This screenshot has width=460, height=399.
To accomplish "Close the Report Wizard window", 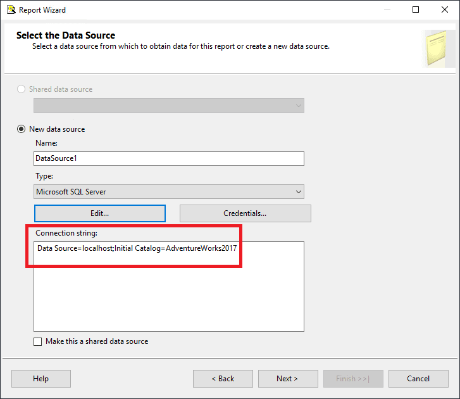I will click(x=445, y=9).
